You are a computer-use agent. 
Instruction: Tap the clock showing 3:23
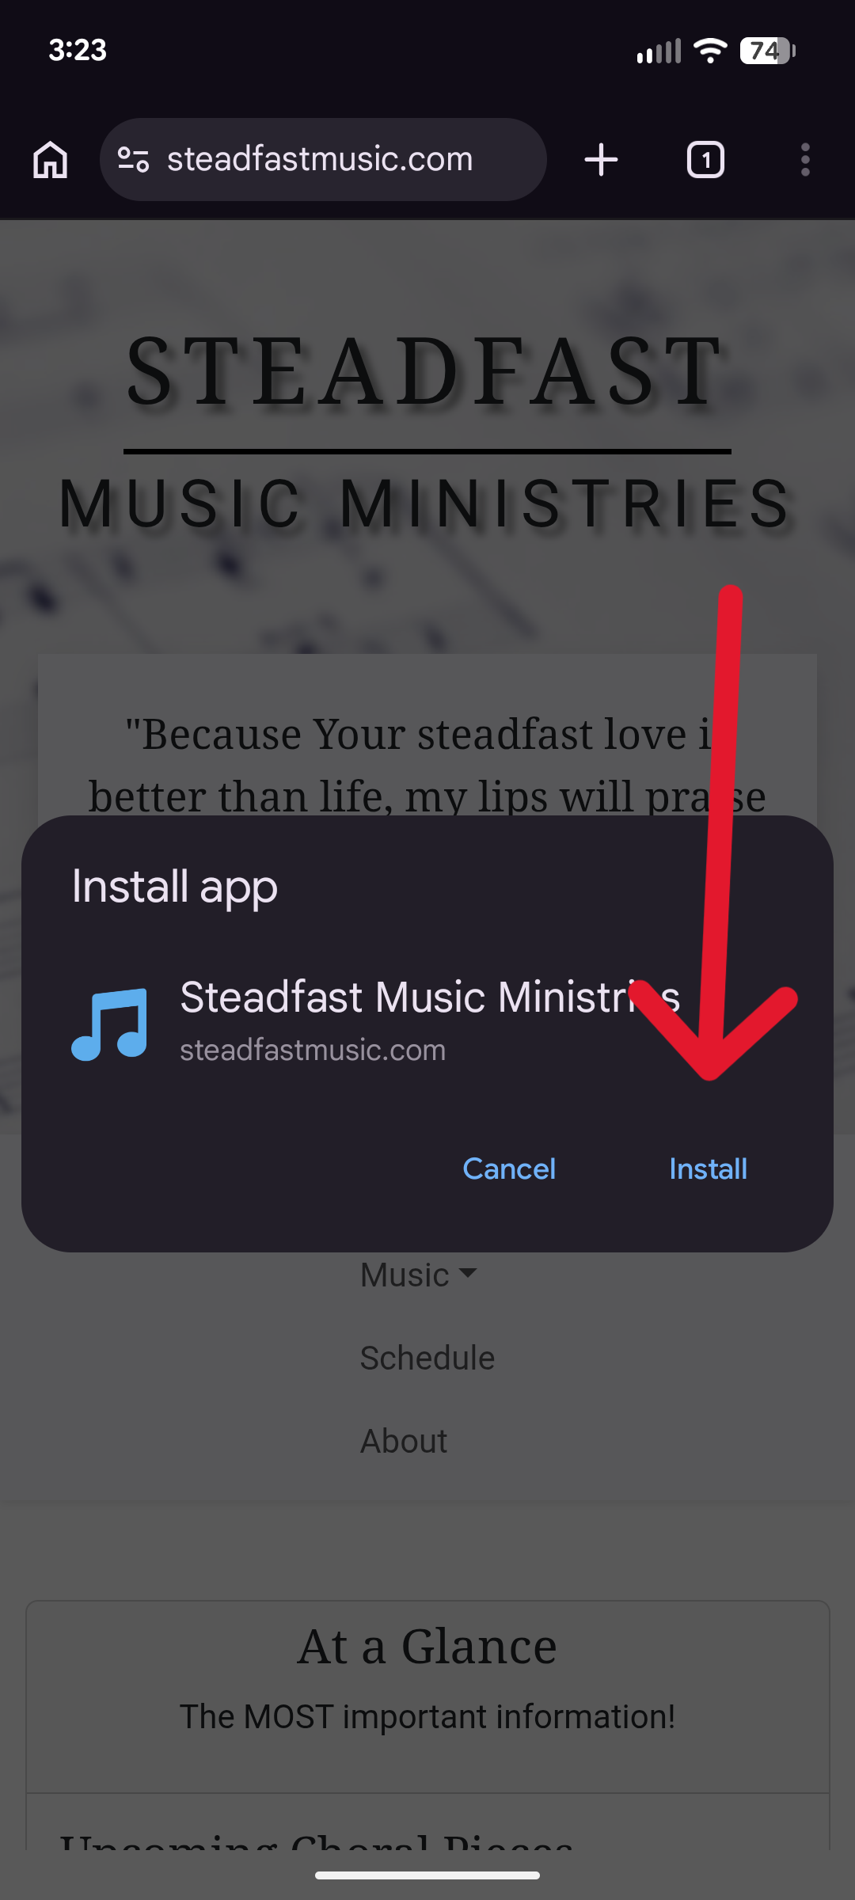point(78,51)
